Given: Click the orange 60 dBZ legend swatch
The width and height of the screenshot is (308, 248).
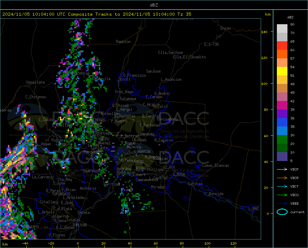Looking at the screenshot, I should [282, 54].
